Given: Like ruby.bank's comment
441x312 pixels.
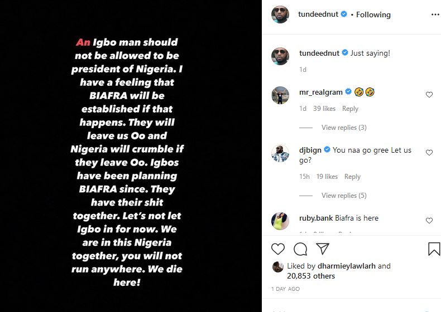Looking at the screenshot, I should (429, 221).
